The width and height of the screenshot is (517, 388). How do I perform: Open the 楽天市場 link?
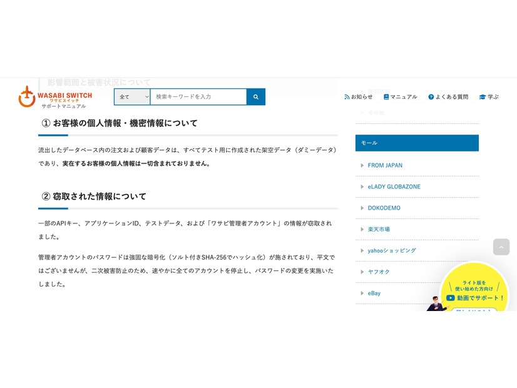379,229
